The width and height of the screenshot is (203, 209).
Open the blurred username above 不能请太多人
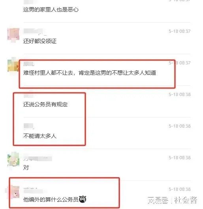tap(29, 126)
